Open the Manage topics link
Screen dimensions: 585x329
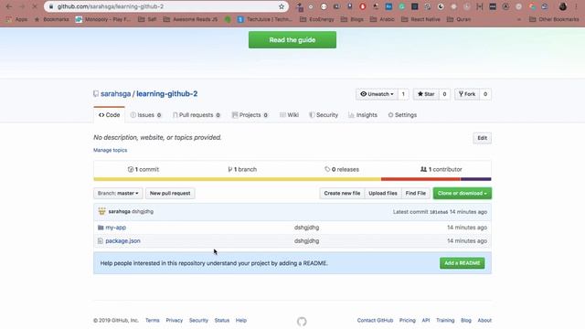pos(110,150)
